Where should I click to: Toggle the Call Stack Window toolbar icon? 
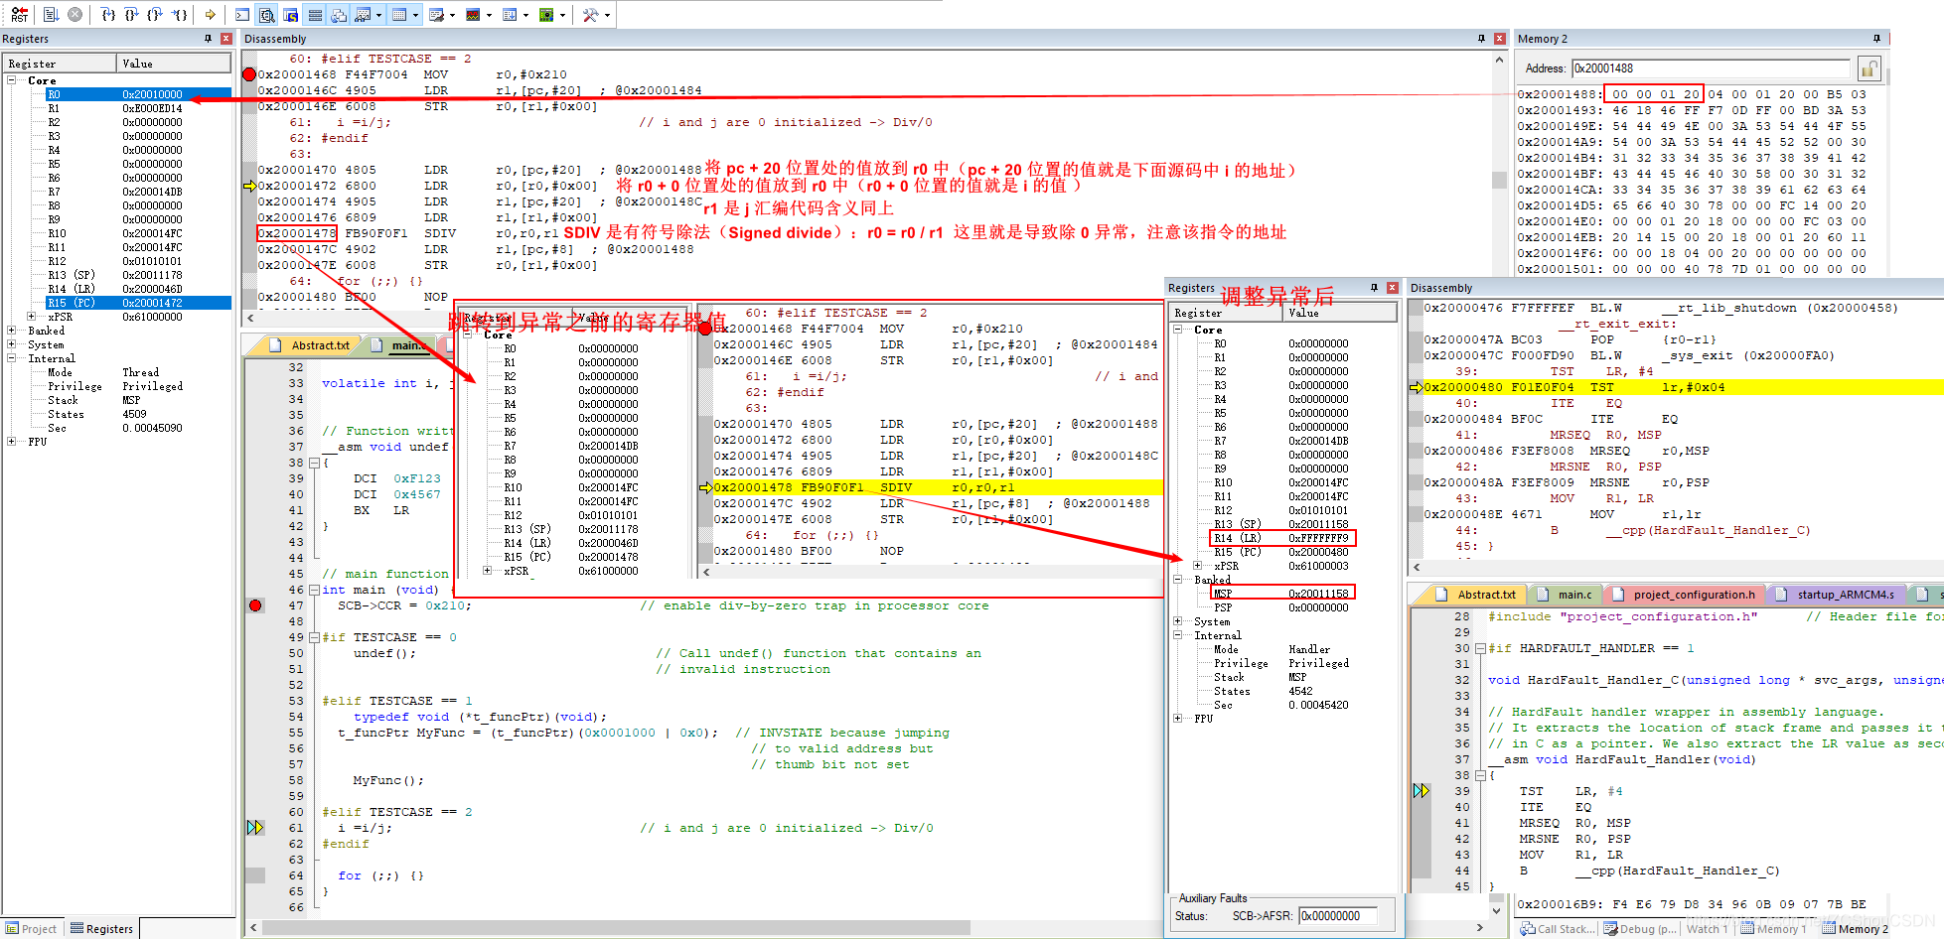click(x=338, y=15)
